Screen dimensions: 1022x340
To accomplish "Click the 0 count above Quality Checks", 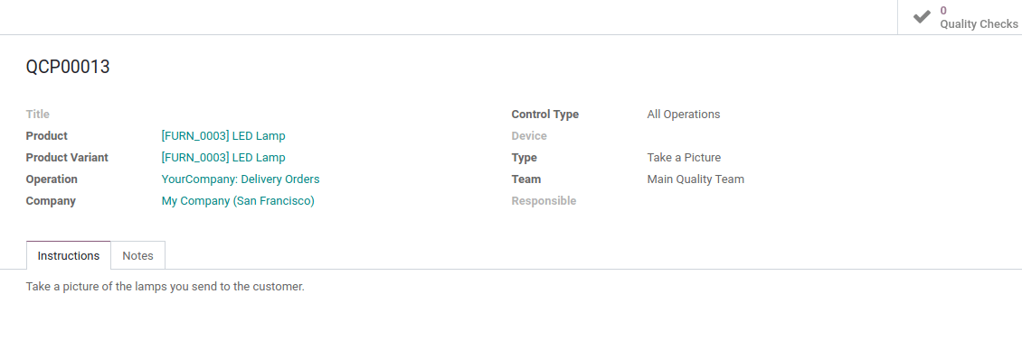I will point(943,11).
